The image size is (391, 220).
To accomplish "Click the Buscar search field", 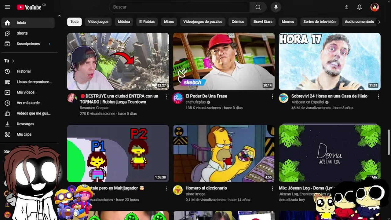I will pyautogui.click(x=179, y=7).
